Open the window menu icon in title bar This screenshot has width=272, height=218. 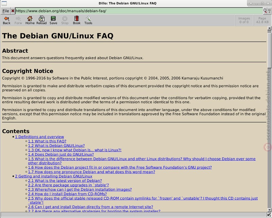click(x=4, y=3)
